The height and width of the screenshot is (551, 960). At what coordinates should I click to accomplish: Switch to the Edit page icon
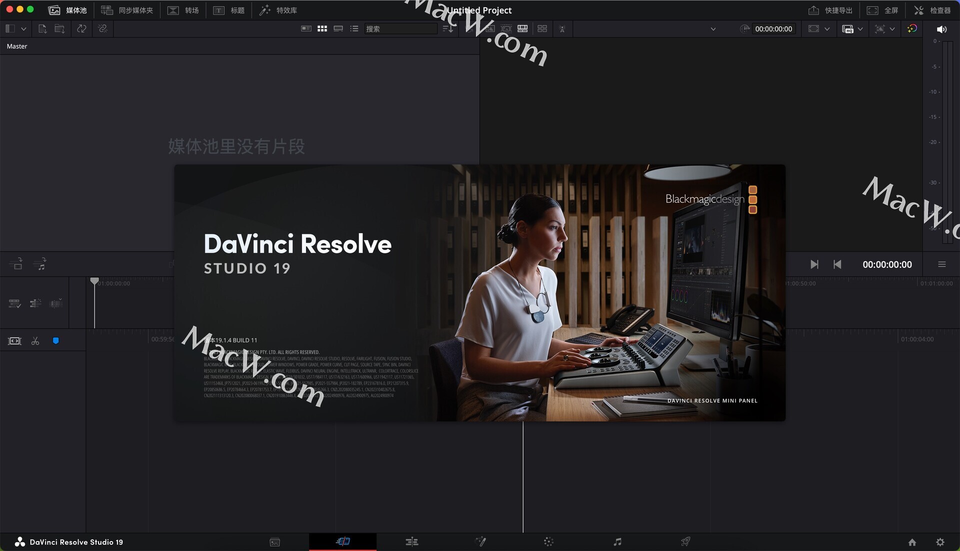[x=411, y=542]
